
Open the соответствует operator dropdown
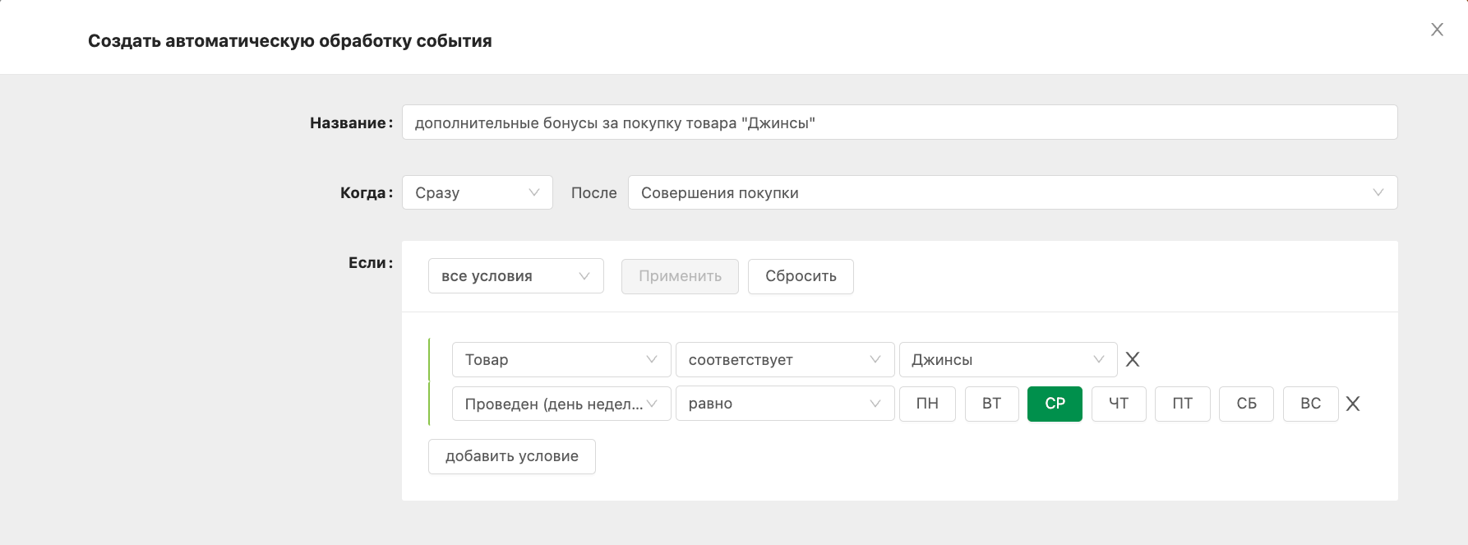(785, 359)
